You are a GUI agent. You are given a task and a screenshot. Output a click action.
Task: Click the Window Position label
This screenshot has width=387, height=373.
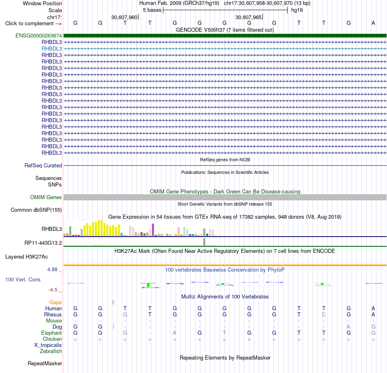point(42,3)
